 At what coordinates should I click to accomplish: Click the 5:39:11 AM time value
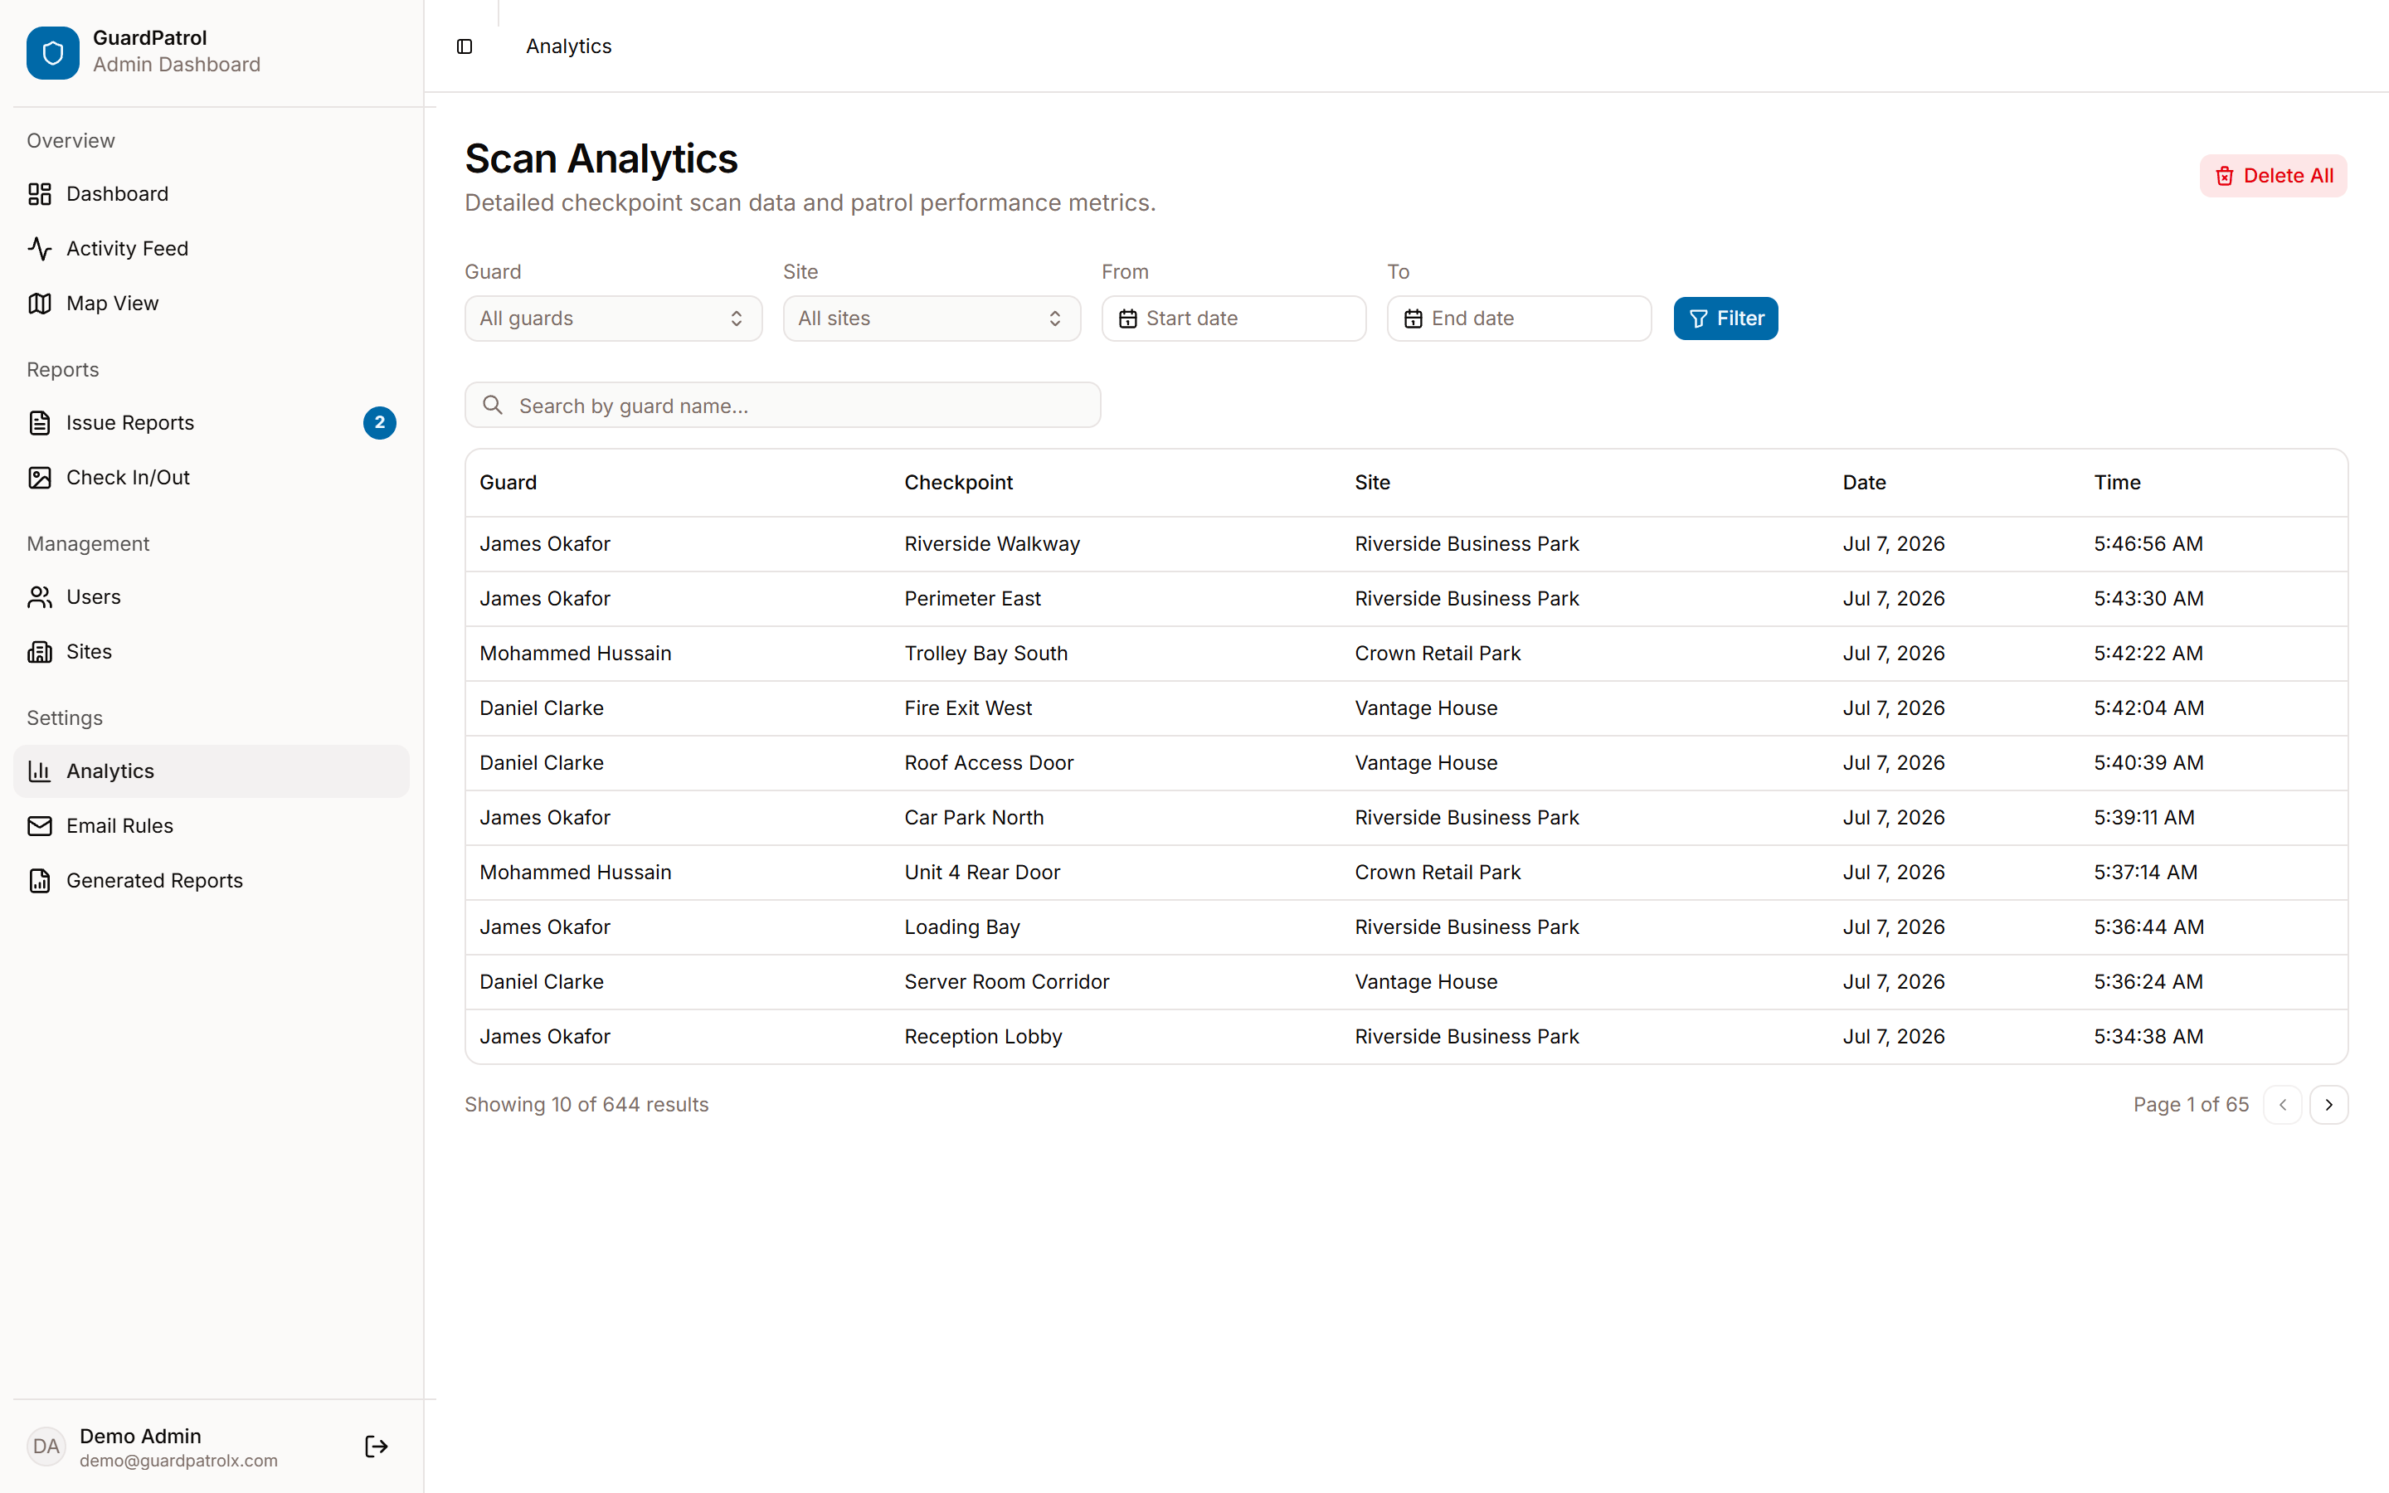tap(2144, 818)
